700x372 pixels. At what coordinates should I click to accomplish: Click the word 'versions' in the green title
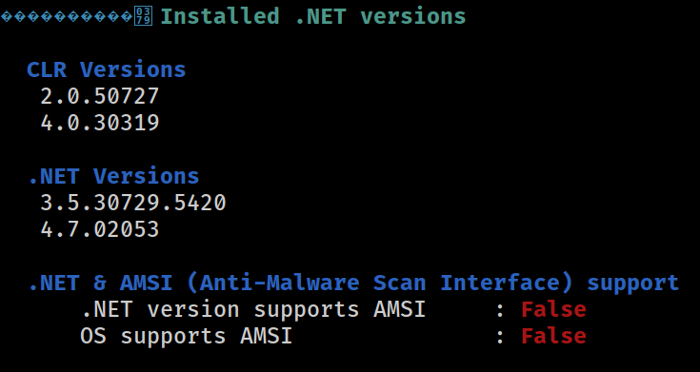point(413,17)
